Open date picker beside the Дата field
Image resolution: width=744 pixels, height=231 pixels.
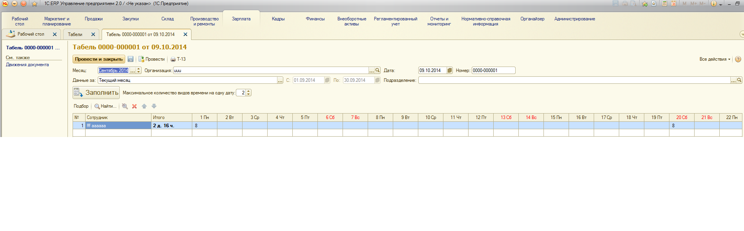(450, 70)
